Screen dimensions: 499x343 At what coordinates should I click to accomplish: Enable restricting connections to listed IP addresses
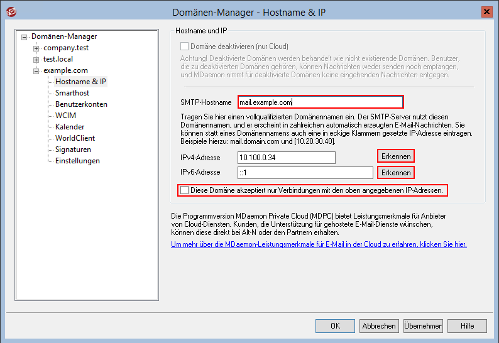pyautogui.click(x=185, y=190)
